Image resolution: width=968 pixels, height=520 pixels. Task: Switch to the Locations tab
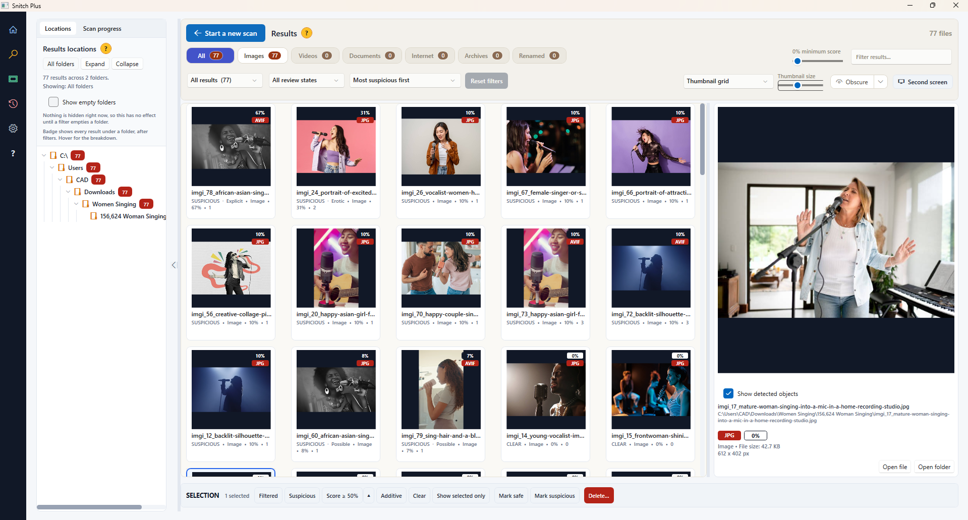click(x=58, y=29)
